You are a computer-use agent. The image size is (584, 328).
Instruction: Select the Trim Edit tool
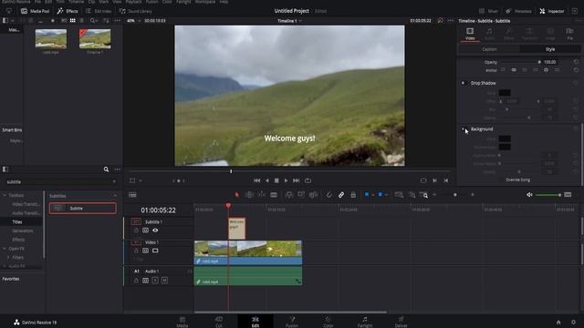249,195
